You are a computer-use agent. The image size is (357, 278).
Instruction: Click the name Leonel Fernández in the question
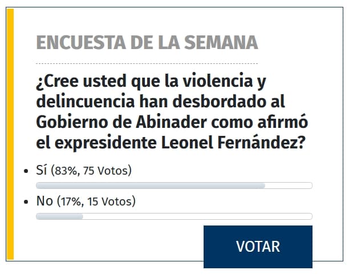[x=233, y=143]
